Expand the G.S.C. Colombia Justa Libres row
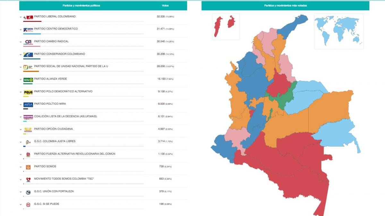Image resolution: width=385 pixels, height=216 pixels. 21,143
